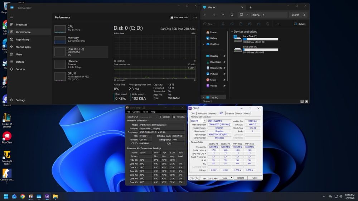Select GPU 0 AMD Radeon RX 7600
Screen dimensions: 358x201
tap(81, 76)
